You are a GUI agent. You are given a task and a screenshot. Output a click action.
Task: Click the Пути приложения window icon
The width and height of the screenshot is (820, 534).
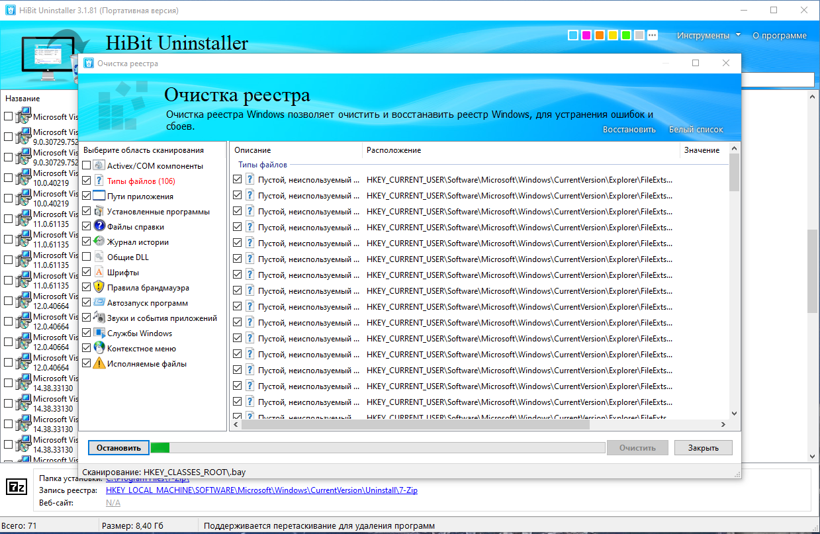[x=99, y=196]
